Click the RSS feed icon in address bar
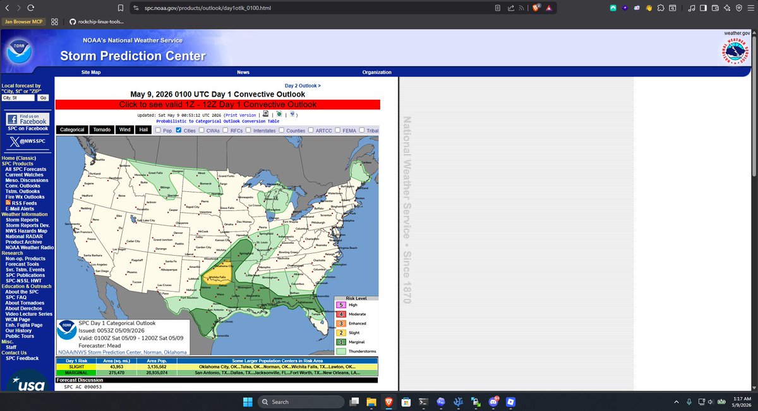 521,8
